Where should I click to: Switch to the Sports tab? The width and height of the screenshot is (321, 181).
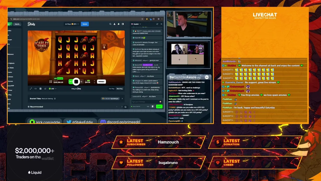17,24
